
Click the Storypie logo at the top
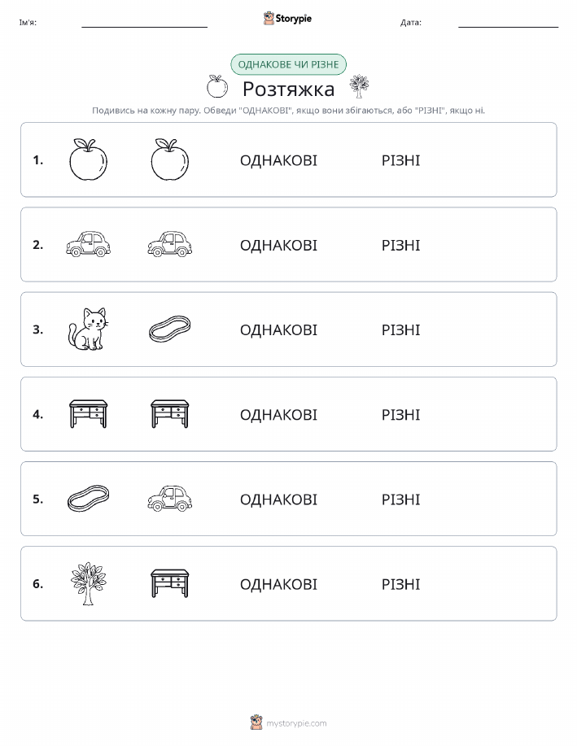tap(287, 19)
